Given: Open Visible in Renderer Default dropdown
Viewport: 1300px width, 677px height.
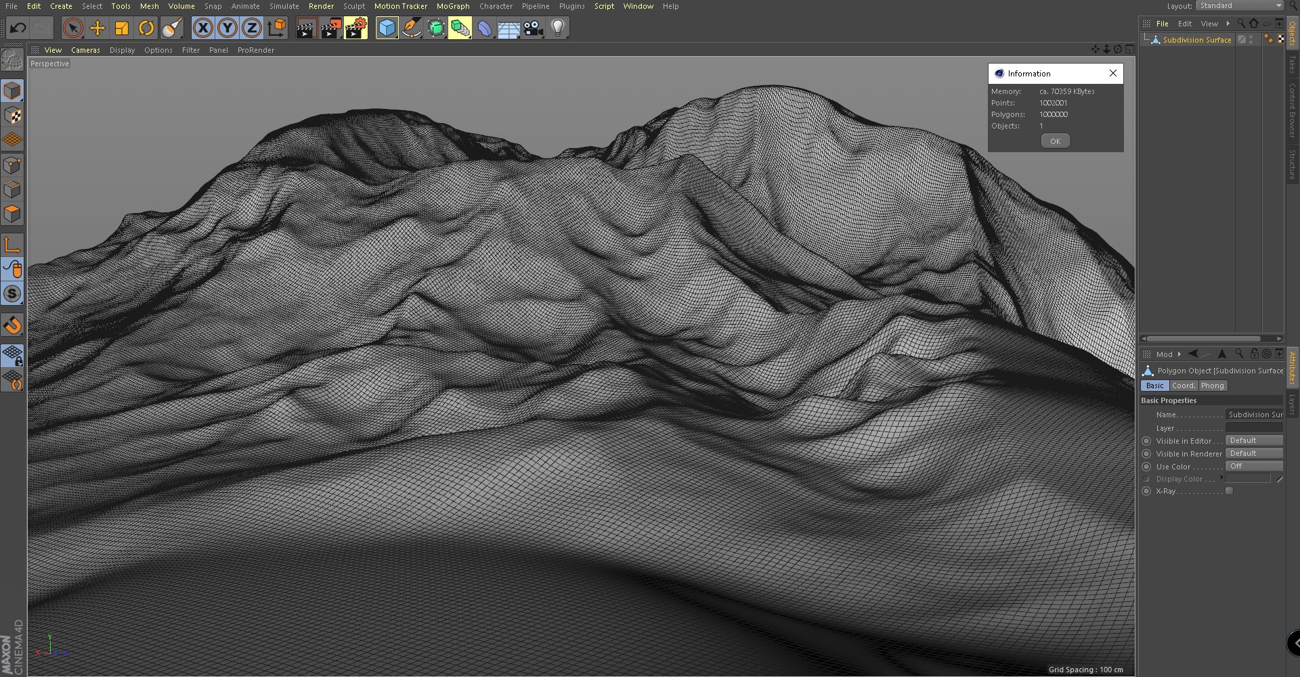Looking at the screenshot, I should [1254, 453].
